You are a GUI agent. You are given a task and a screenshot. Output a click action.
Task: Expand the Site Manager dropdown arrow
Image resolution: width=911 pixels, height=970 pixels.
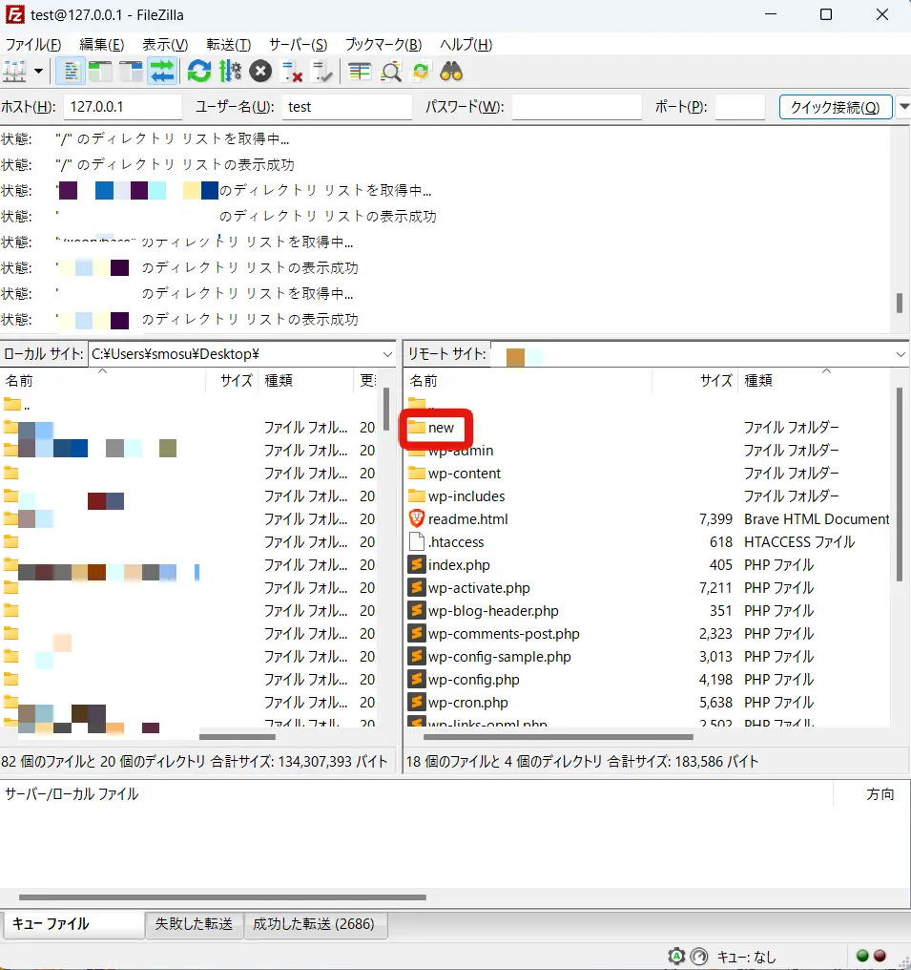tap(37, 71)
